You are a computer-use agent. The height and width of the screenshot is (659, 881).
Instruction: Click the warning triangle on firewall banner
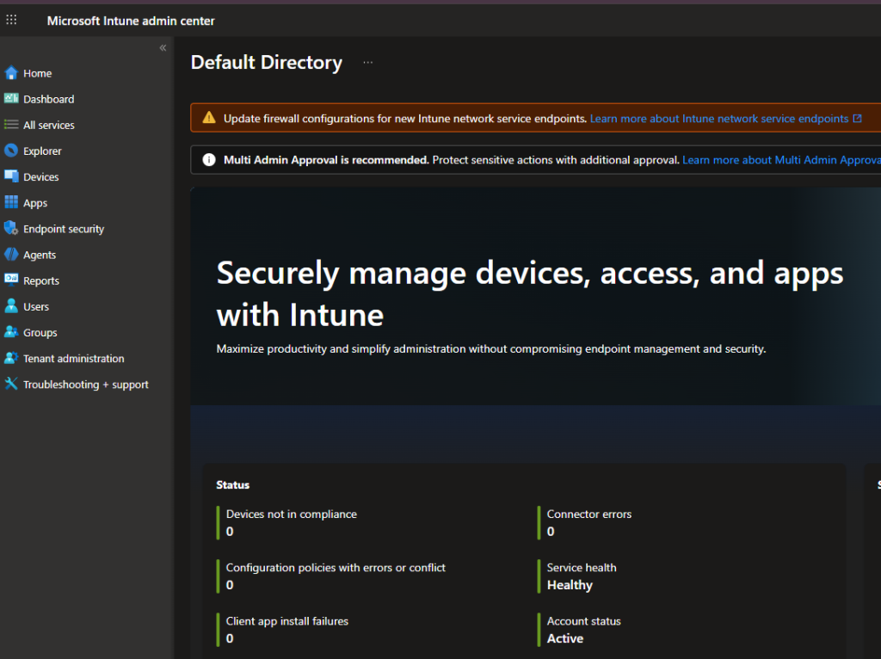pos(209,117)
